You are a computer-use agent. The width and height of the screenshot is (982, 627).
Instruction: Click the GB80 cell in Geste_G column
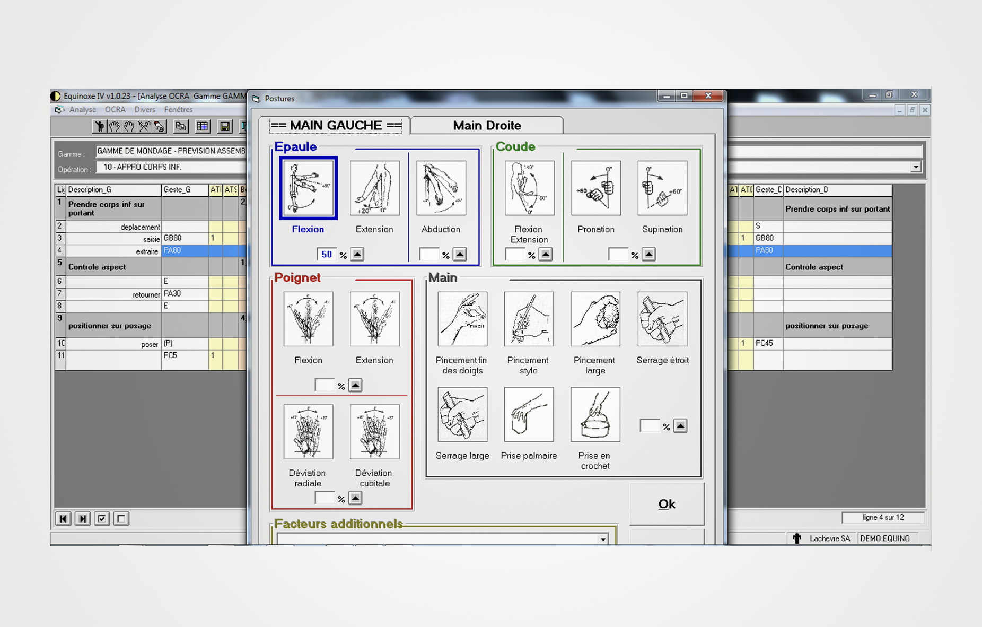coord(185,238)
